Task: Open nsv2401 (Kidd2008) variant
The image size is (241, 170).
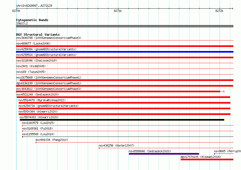Action: click(31, 66)
